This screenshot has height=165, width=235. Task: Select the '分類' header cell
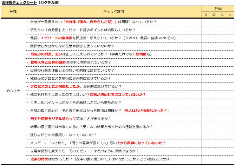13,12
